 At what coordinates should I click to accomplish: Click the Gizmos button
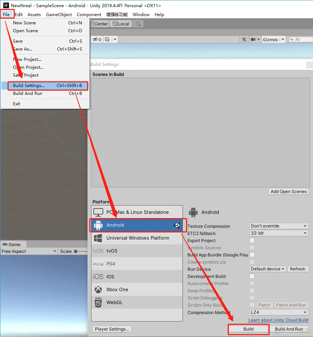(270, 39)
